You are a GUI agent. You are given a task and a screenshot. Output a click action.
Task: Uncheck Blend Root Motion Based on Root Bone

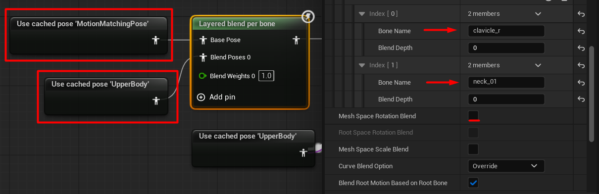tap(473, 183)
